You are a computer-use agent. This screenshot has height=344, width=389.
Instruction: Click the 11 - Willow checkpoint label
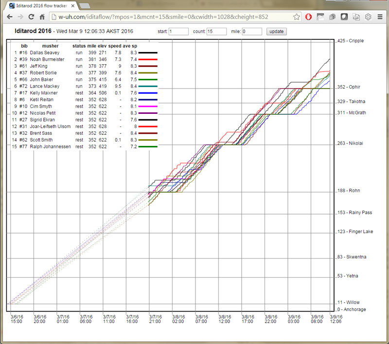(x=349, y=302)
